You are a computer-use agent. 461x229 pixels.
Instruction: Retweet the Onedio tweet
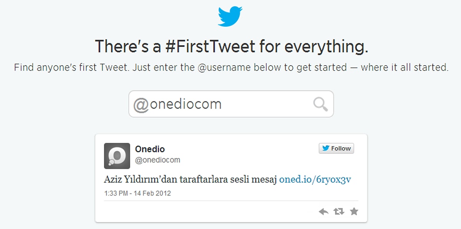pos(339,211)
